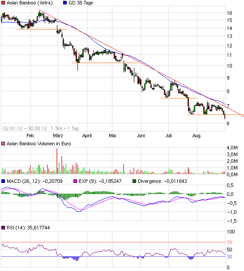
Task: Click the 'Divergence: -0,011843' label
Action: (163, 181)
